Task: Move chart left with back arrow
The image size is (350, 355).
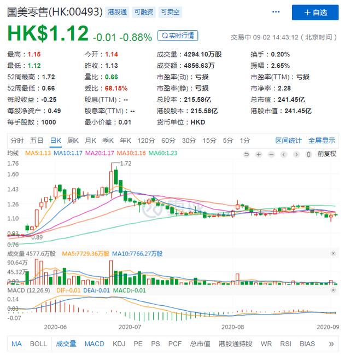Action: (x=284, y=154)
